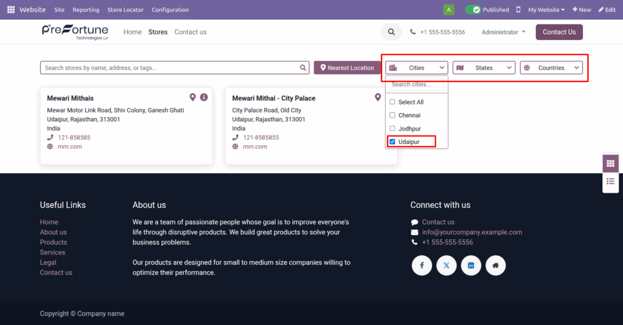Click the PreFortune Technologies logo

coord(75,32)
